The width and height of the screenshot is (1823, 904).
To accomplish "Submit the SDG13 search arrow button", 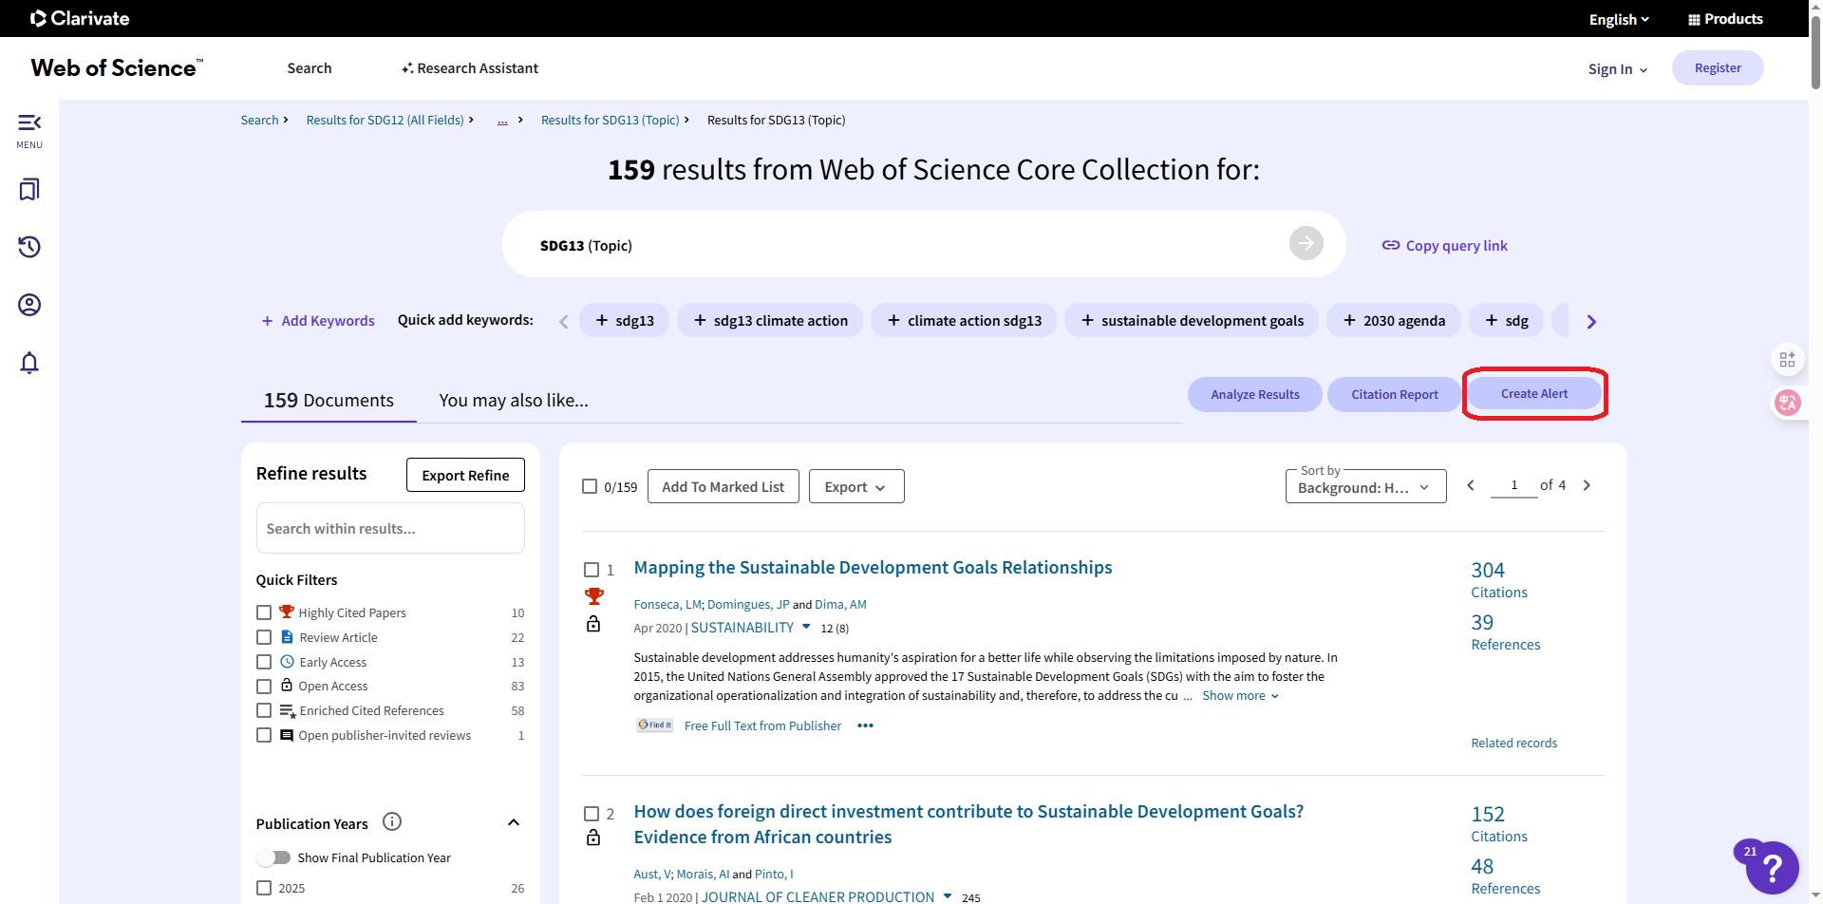I will pyautogui.click(x=1306, y=244).
